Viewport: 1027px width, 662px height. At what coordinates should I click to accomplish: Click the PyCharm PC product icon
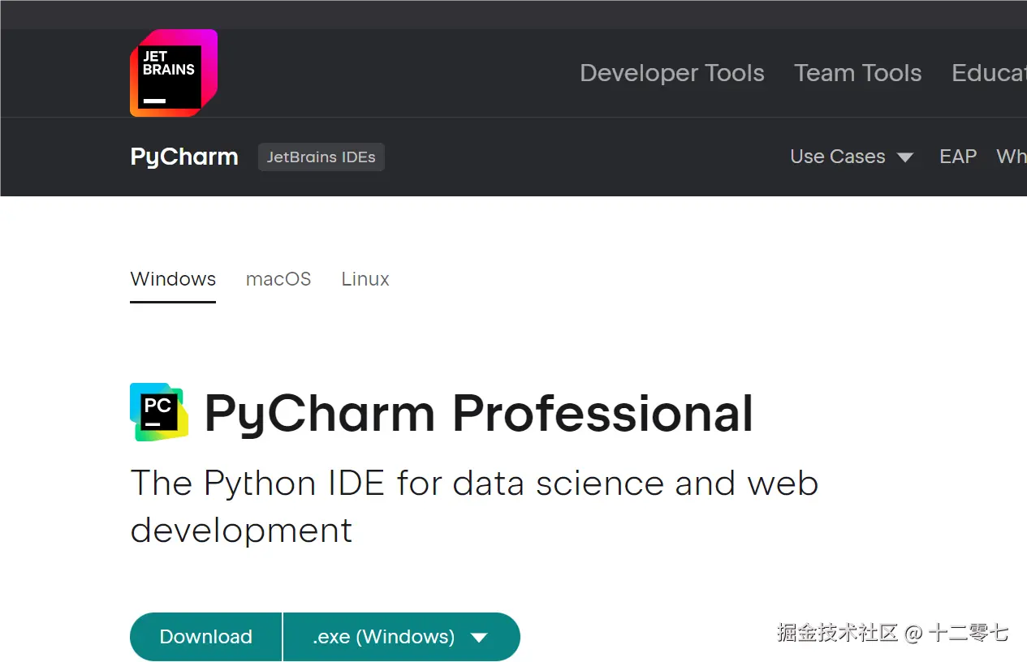coord(159,412)
